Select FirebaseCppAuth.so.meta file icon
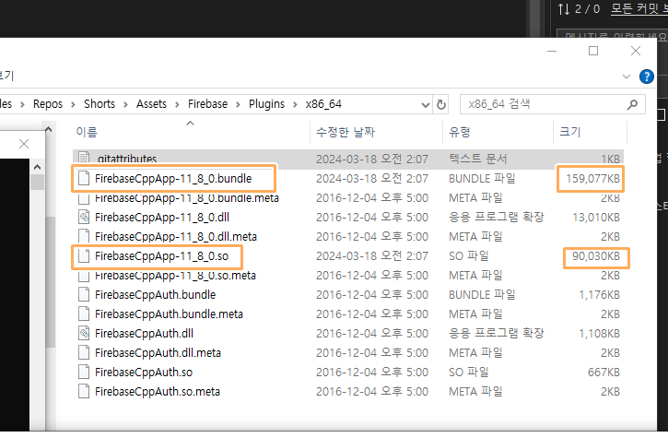Screen dimensions: 668x438 pos(84,392)
